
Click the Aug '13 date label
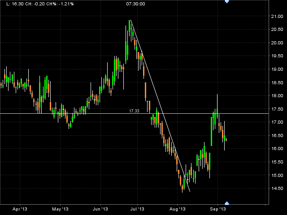coord(178,209)
